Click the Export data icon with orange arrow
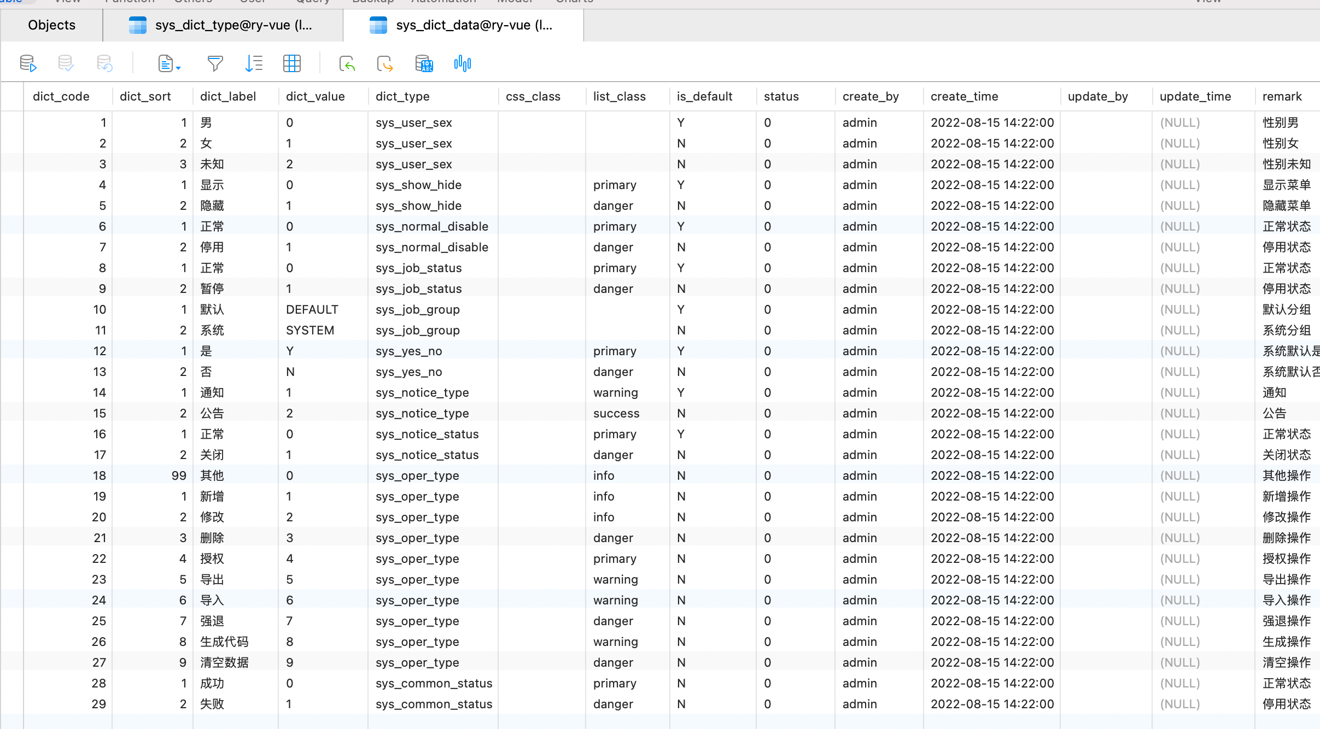The image size is (1320, 729). tap(385, 63)
